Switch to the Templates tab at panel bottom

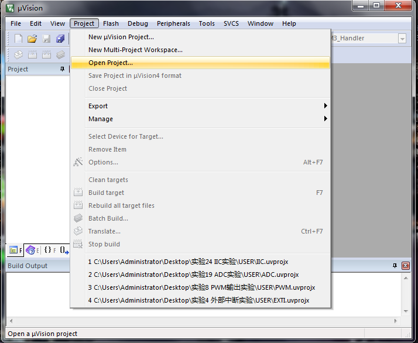pyautogui.click(x=64, y=250)
